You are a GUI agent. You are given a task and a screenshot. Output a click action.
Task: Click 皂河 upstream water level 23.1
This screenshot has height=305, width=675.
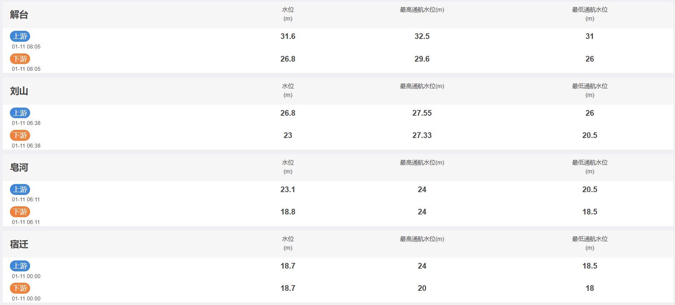[288, 189]
